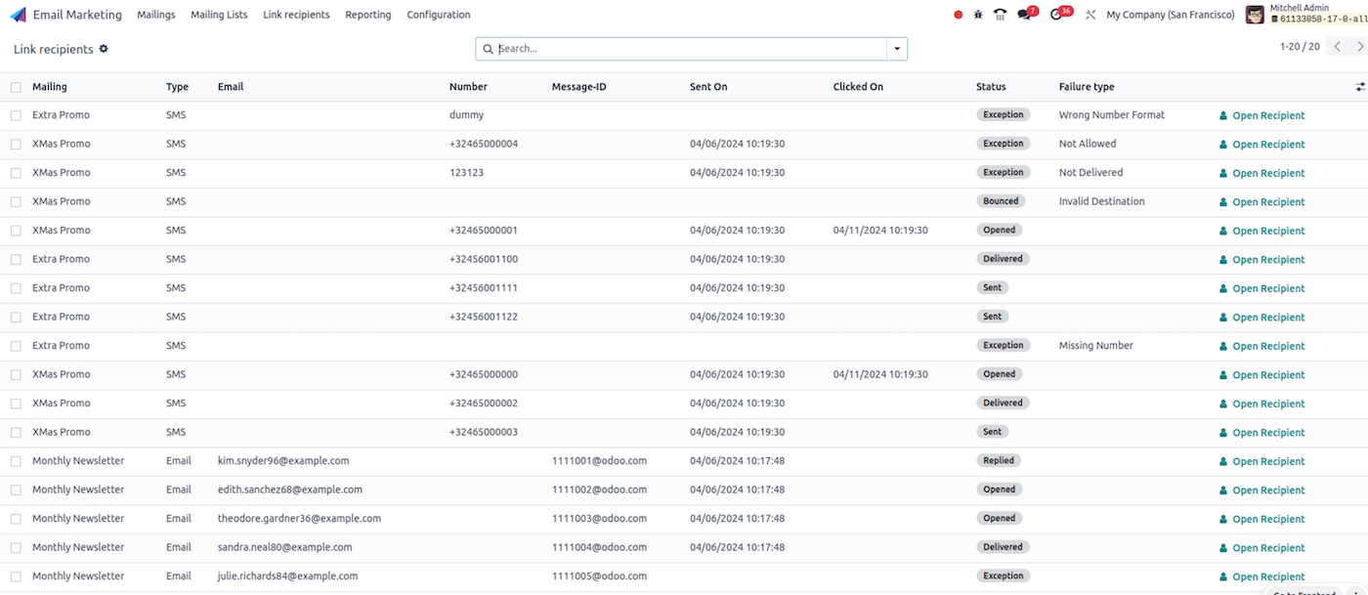This screenshot has height=595, width=1368.
Task: Sort by the Type column header
Action: (177, 87)
